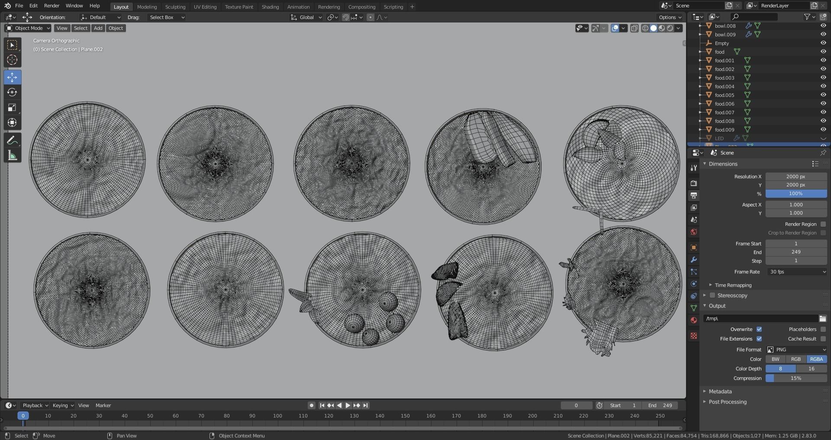Image resolution: width=831 pixels, height=440 pixels.
Task: Open Dimensions render presets list
Action: click(815, 164)
